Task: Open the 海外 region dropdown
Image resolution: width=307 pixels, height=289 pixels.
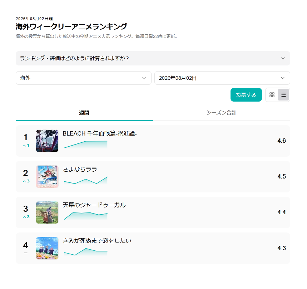Action: pyautogui.click(x=83, y=78)
